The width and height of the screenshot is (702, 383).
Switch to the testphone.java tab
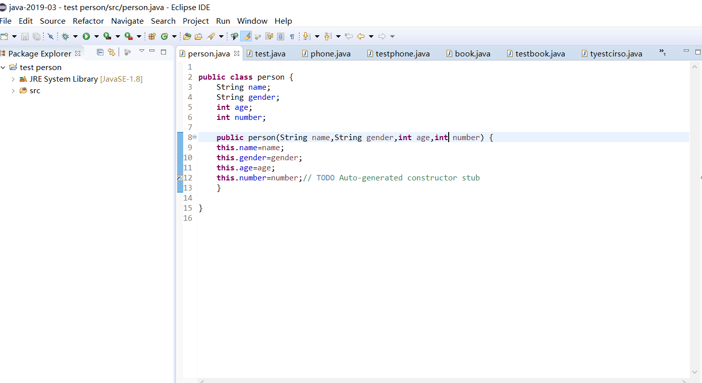(402, 53)
